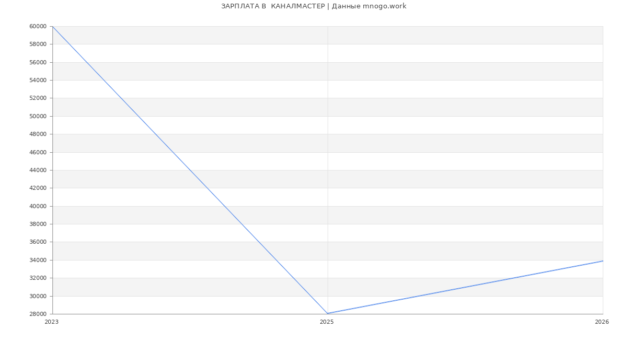Screen dimensions: 629x340
Task: Click the 56000 y-axis label
Action: coord(38,62)
